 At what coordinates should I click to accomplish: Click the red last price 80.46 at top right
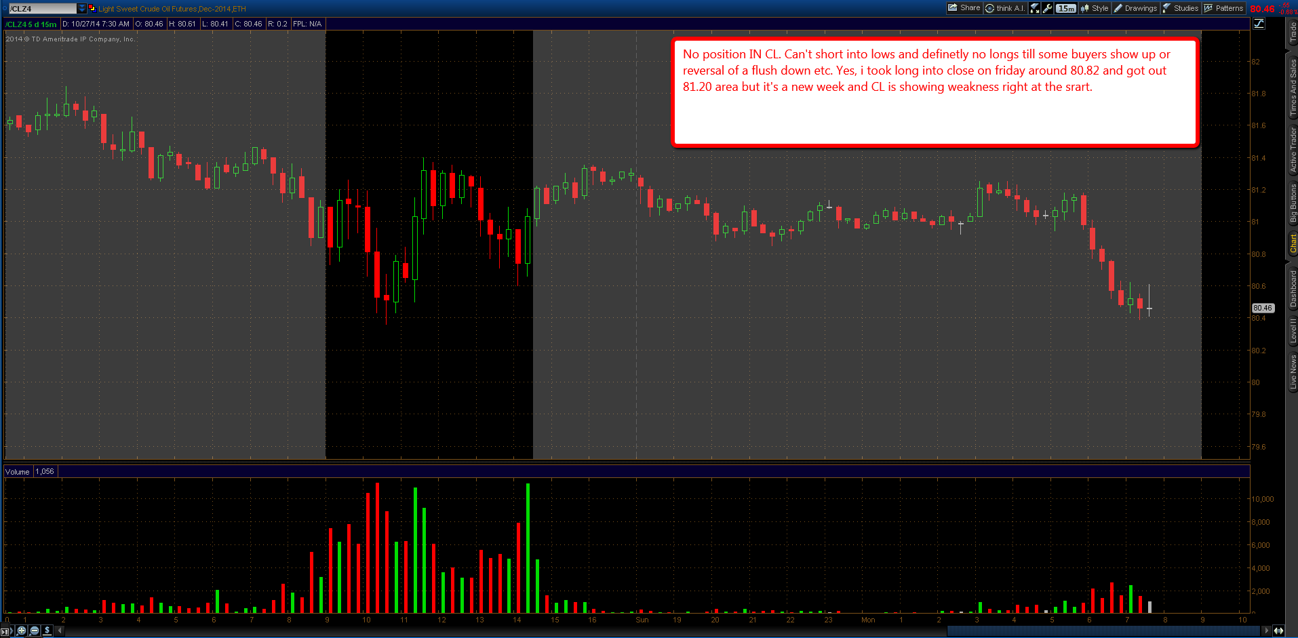(x=1262, y=9)
